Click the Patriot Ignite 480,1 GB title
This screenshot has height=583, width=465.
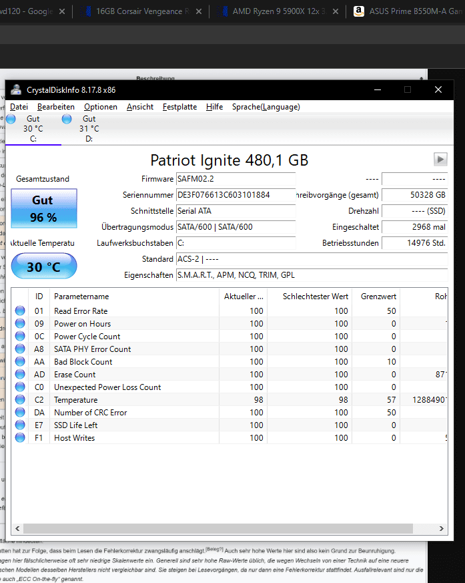click(229, 160)
